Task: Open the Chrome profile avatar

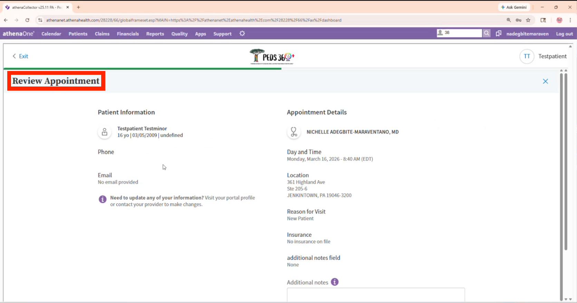Action: tap(559, 20)
